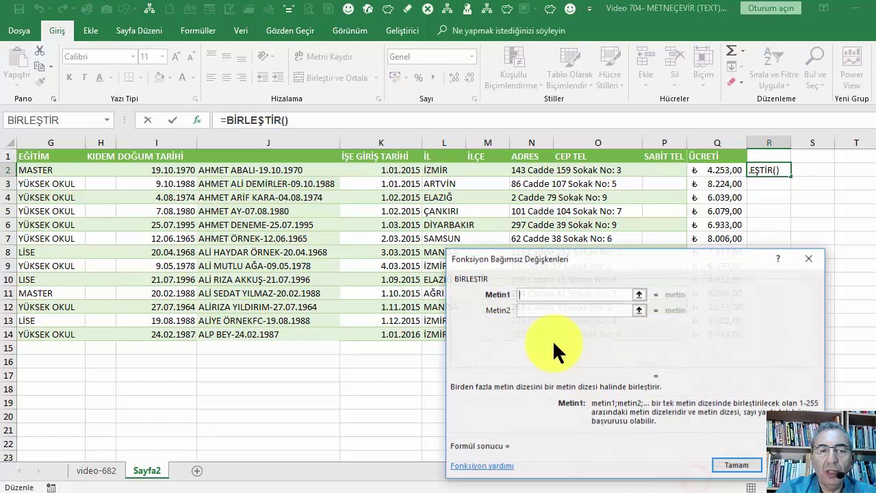
Task: Open Tablo Olarak Biçimlendir button
Action: [569, 68]
